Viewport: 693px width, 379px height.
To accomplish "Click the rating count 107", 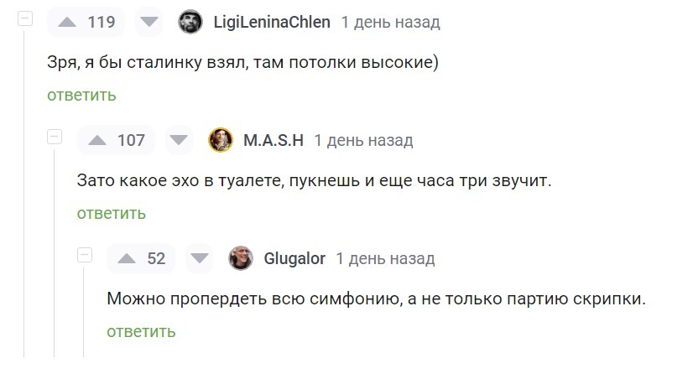I will pos(131,140).
